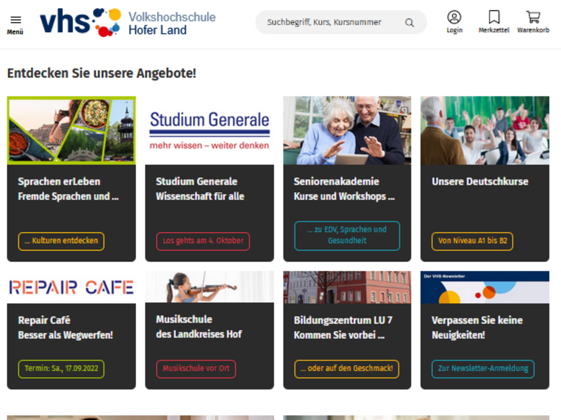Click 'Studium Generale Wissenschaft für alle' heading
This screenshot has width=561, height=420.
pyautogui.click(x=200, y=189)
